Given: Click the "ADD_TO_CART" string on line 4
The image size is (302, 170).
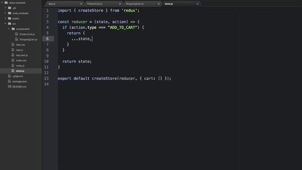Looking at the screenshot, I should 122,27.
